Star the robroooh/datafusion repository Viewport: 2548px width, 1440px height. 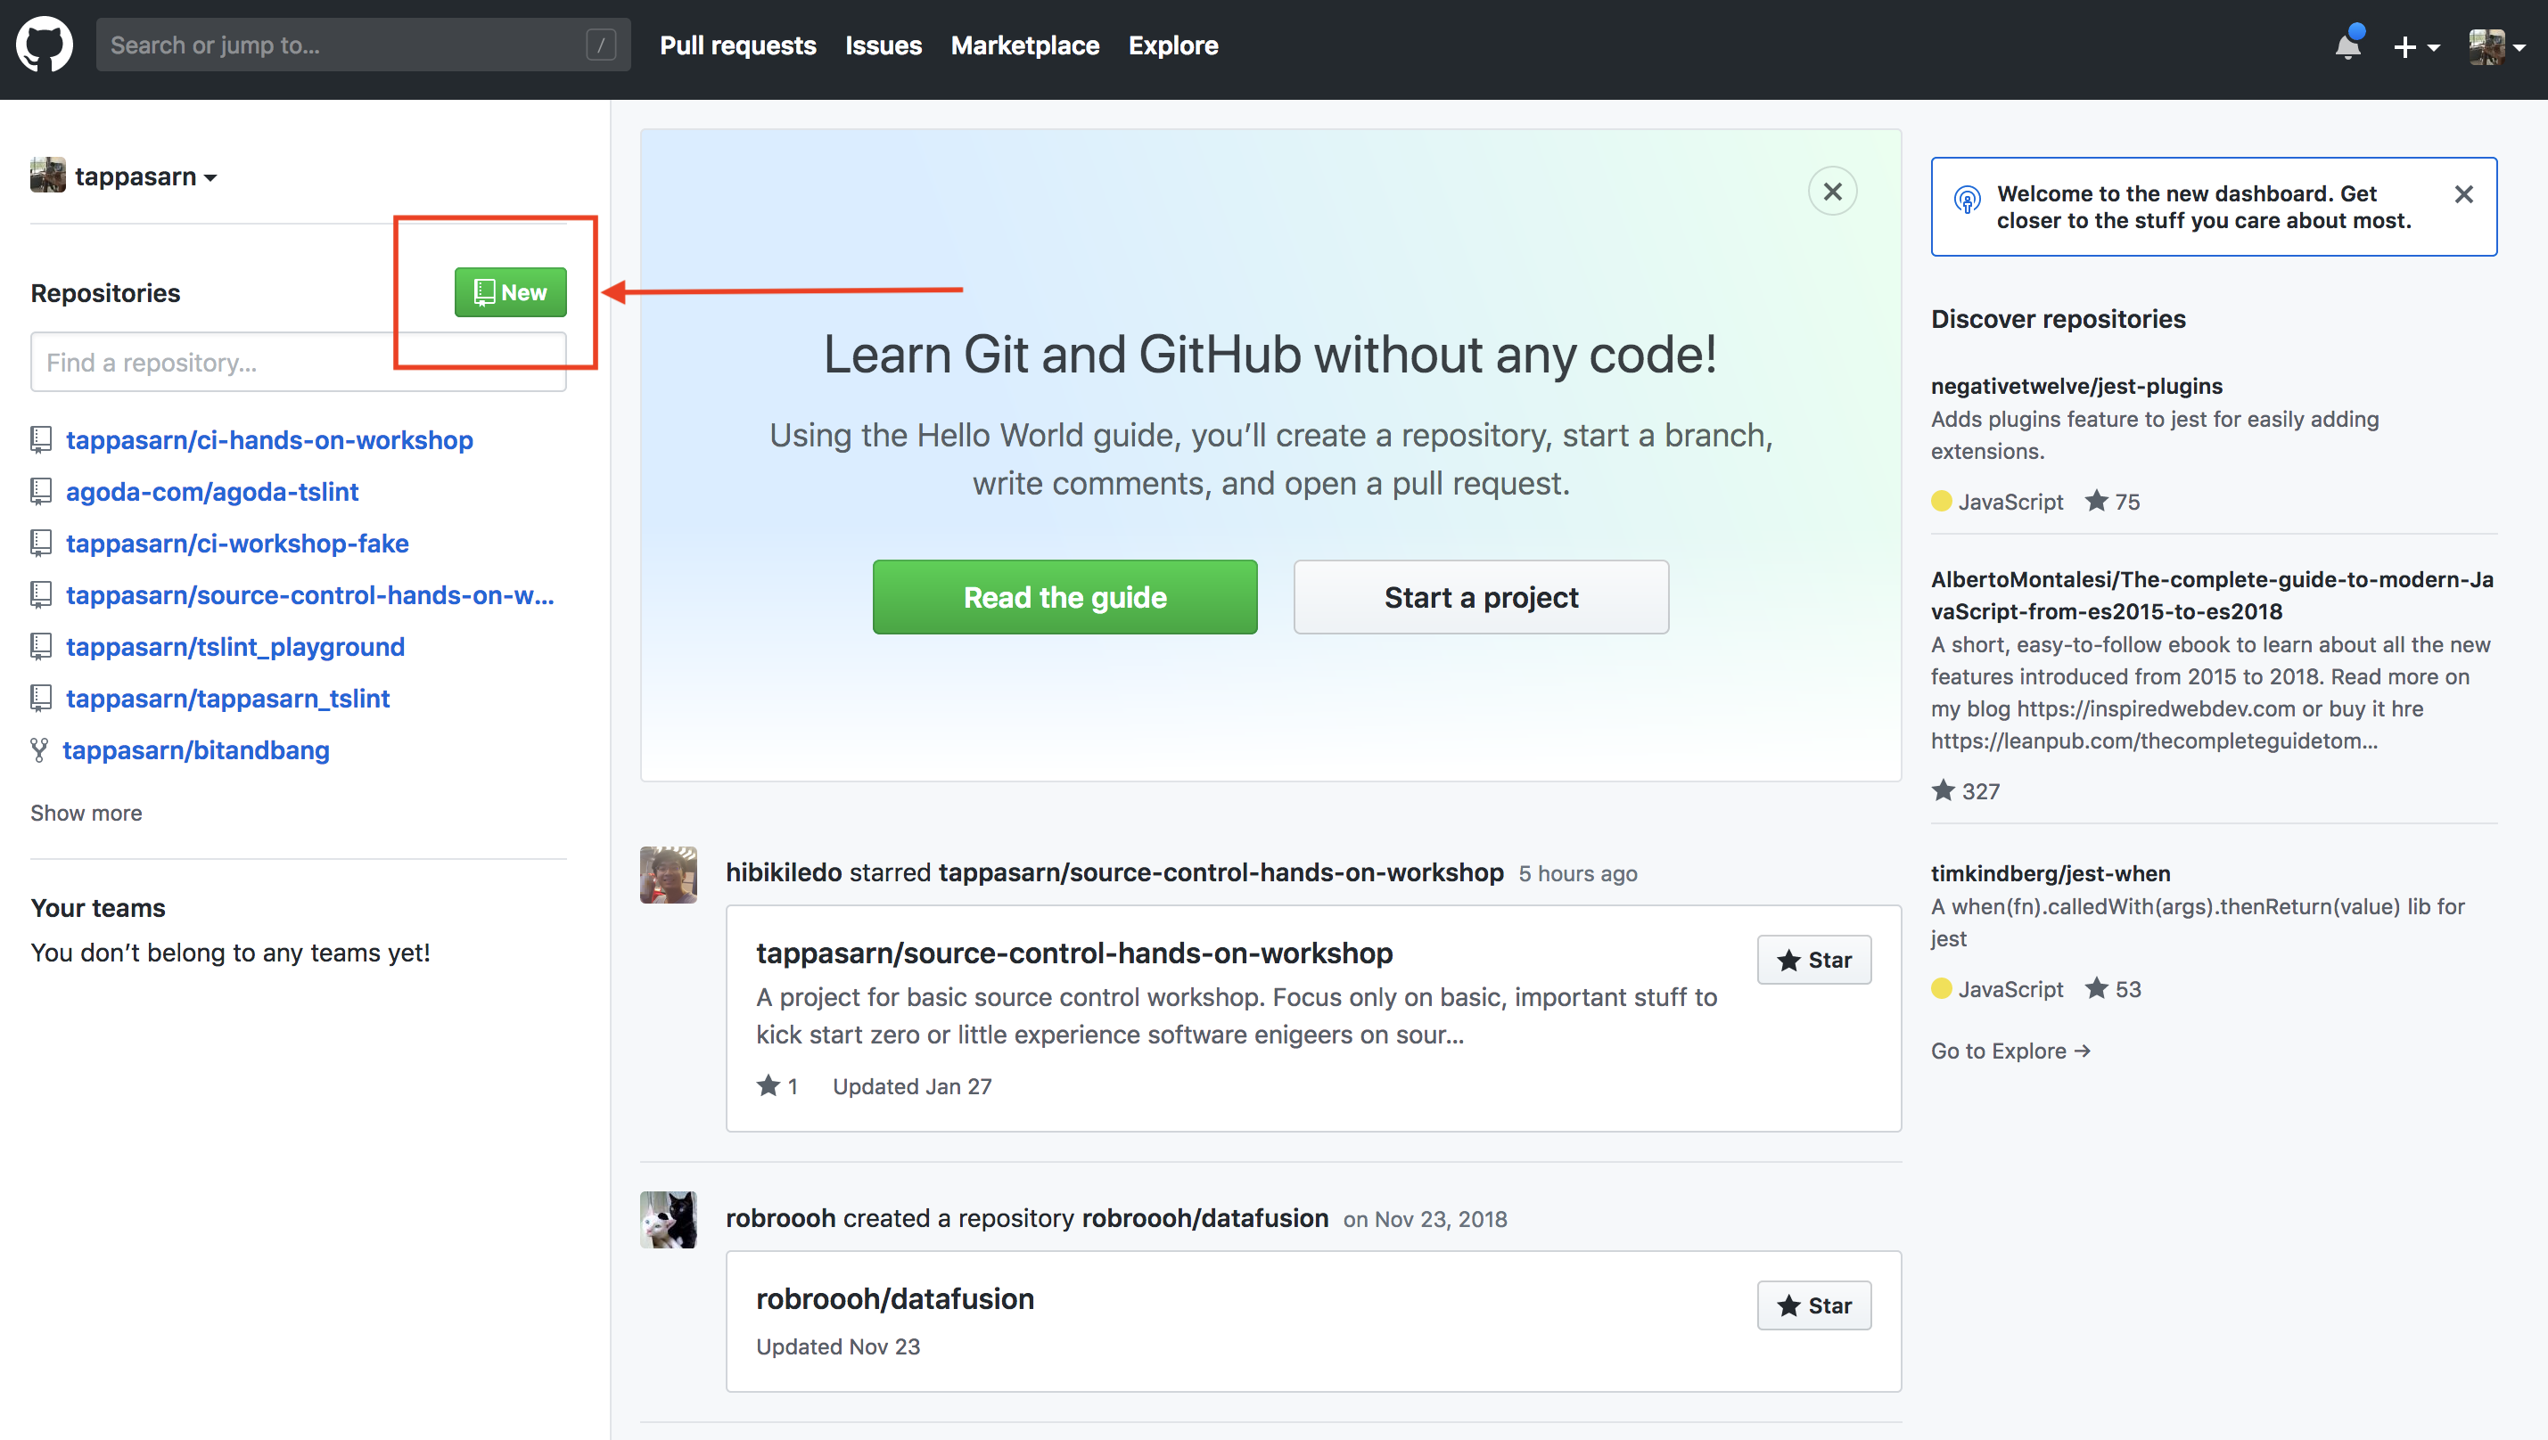point(1813,1305)
